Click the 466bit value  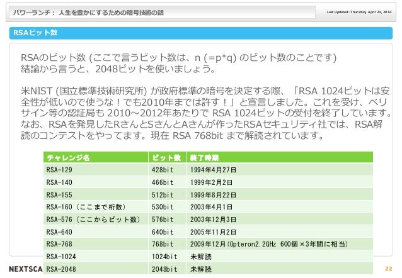point(163,182)
